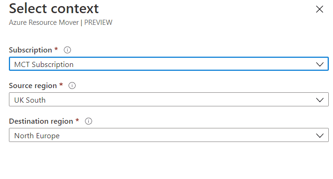Image resolution: width=333 pixels, height=179 pixels.
Task: Click empty area below Destination region field
Action: 169,161
